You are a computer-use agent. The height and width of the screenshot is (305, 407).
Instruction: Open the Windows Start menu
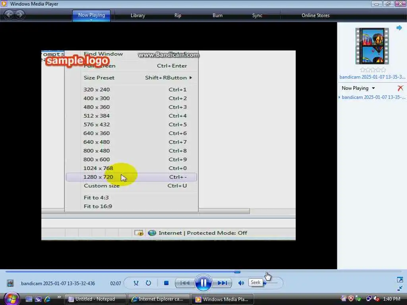pyautogui.click(x=11, y=299)
